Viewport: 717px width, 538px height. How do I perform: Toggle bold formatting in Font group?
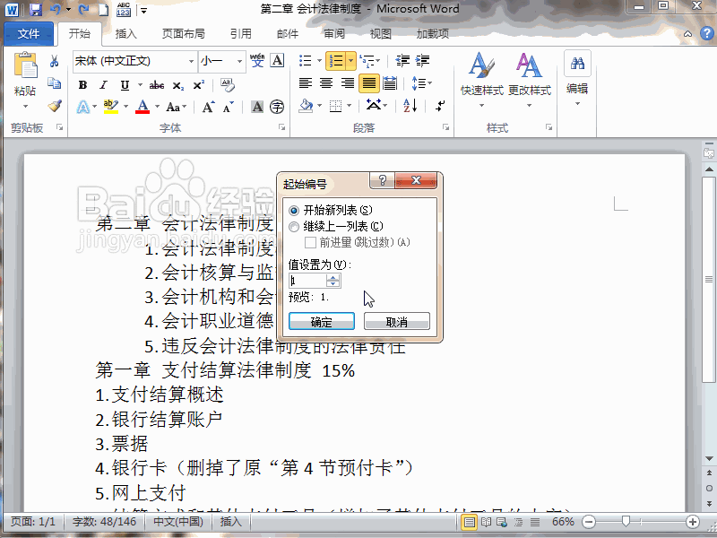82,84
